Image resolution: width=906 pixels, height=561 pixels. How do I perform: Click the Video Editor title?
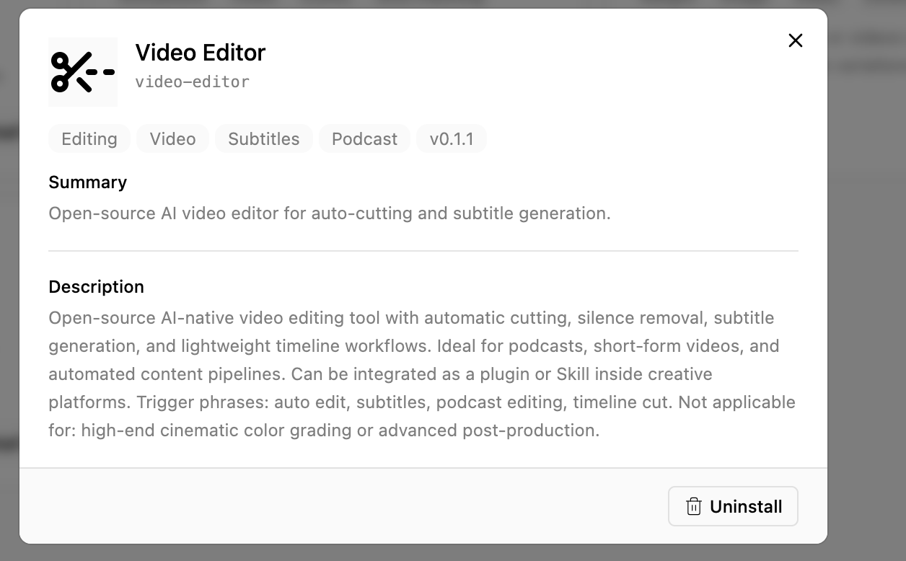pos(201,53)
